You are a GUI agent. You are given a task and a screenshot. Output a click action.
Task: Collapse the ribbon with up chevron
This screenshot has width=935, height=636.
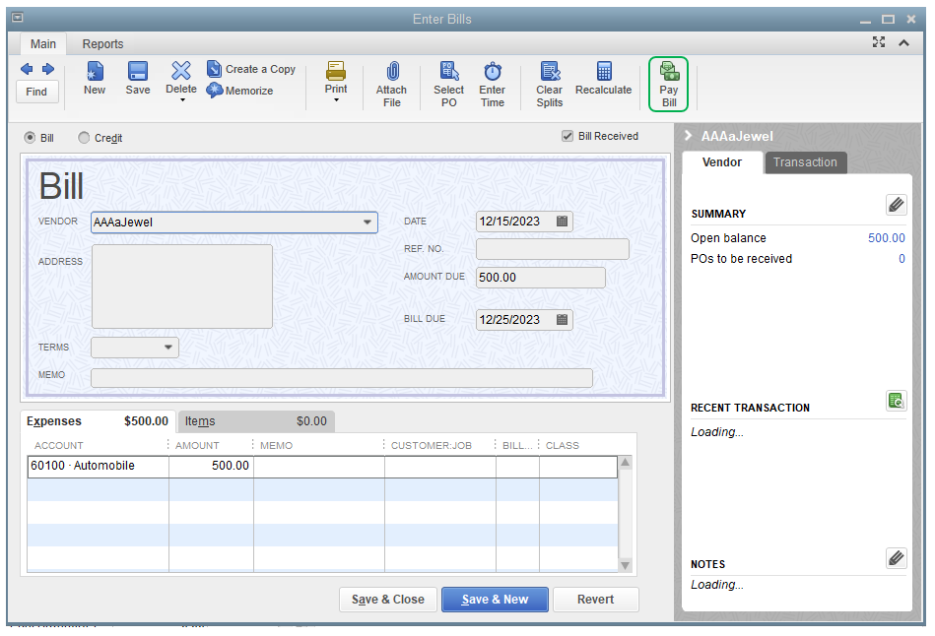coord(904,43)
